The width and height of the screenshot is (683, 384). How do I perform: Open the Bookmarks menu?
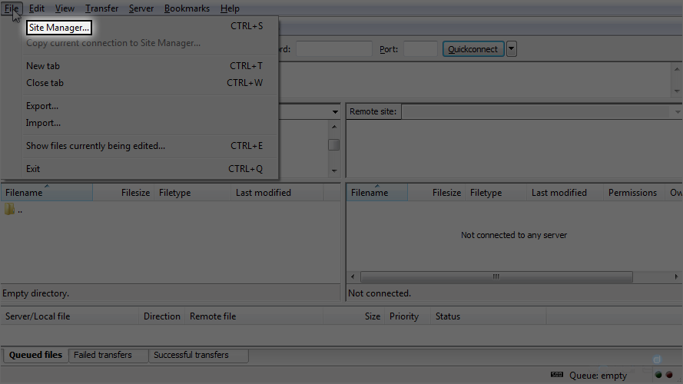coord(187,8)
